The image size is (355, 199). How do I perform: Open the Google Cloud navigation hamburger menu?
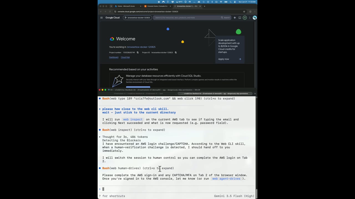[102, 18]
